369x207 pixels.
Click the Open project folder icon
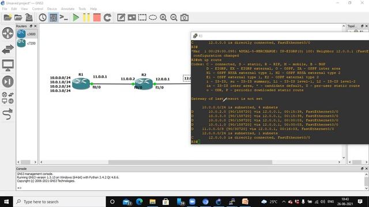pyautogui.click(x=18, y=18)
